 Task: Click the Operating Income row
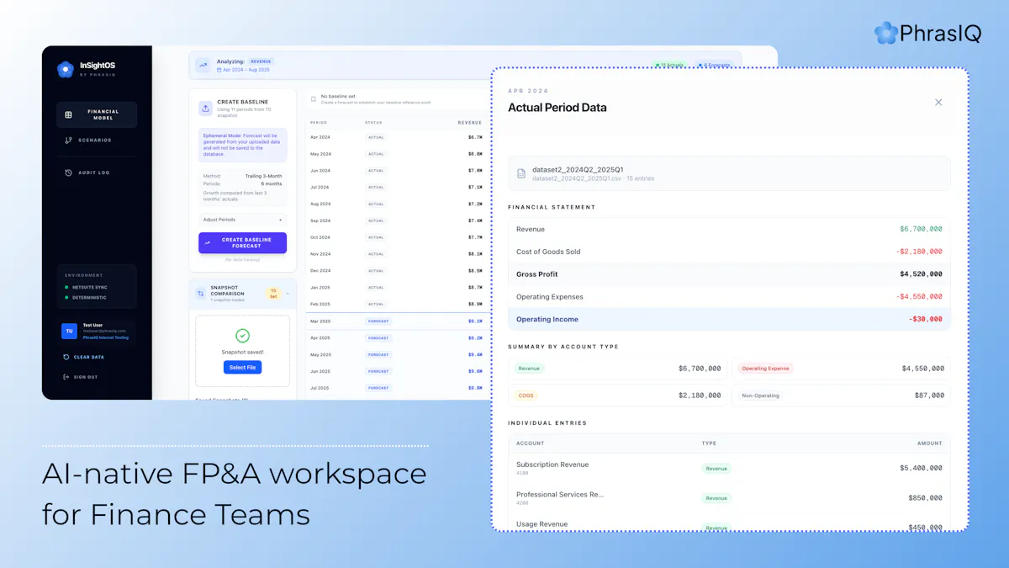(729, 319)
